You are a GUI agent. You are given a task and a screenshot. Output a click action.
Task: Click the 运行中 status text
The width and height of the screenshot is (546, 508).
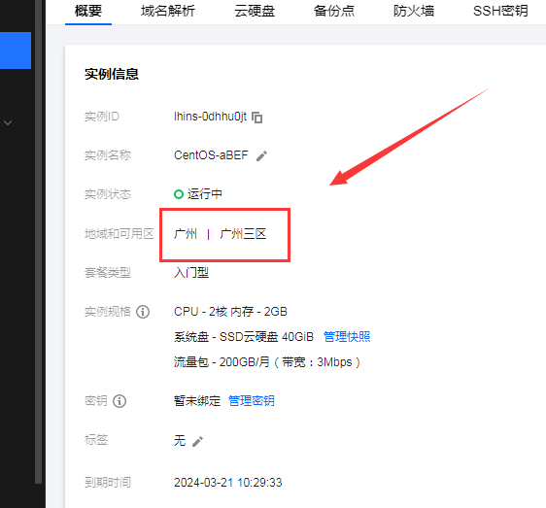[x=205, y=194]
